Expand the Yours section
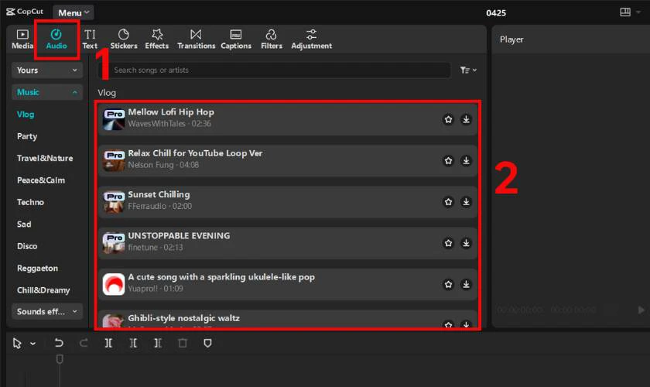Image resolution: width=650 pixels, height=387 pixels. click(47, 70)
